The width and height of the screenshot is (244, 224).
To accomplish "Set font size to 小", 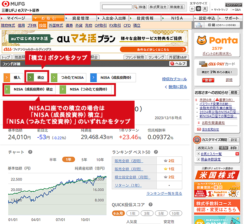I will (192, 9).
